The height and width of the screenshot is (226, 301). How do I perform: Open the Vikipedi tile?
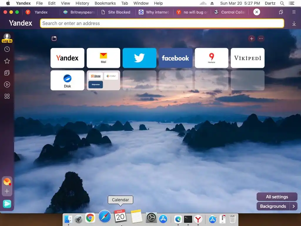point(248,58)
